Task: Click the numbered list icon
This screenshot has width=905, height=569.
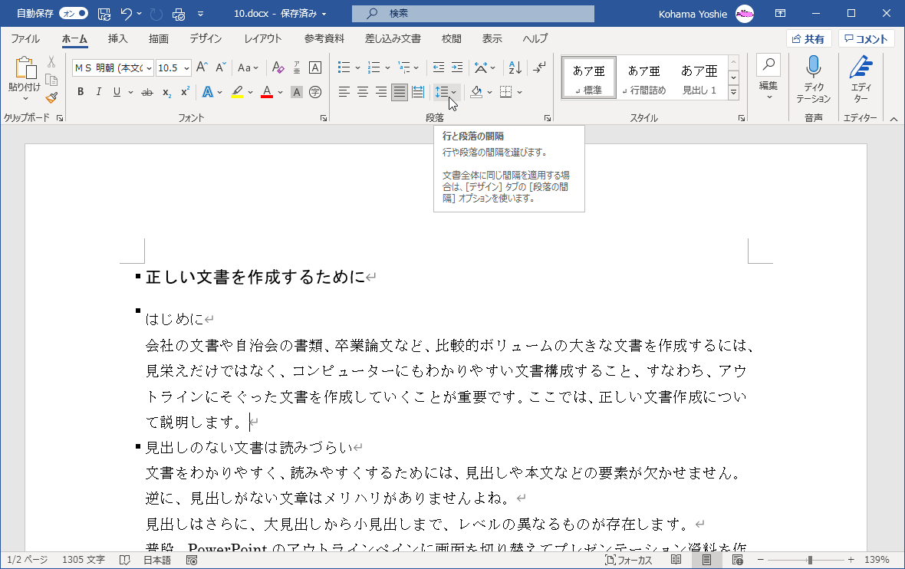Action: coord(374,67)
